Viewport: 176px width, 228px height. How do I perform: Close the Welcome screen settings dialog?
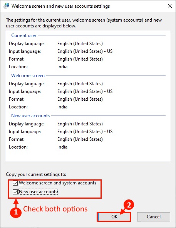(170, 6)
